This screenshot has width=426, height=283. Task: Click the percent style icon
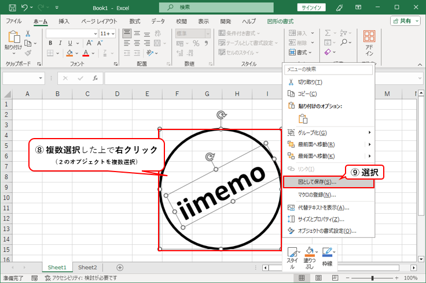[196, 43]
